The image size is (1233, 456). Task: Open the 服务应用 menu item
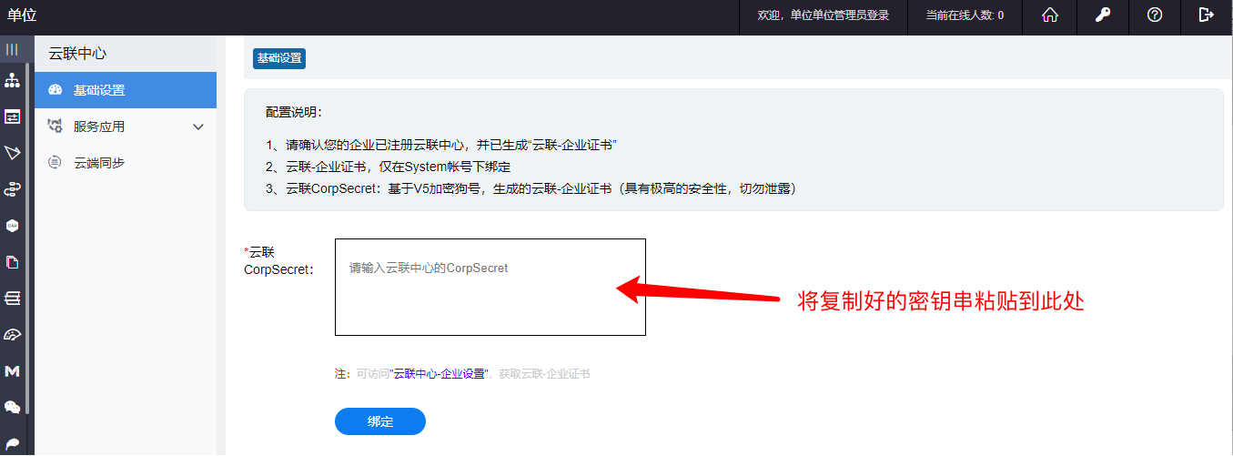pyautogui.click(x=126, y=127)
